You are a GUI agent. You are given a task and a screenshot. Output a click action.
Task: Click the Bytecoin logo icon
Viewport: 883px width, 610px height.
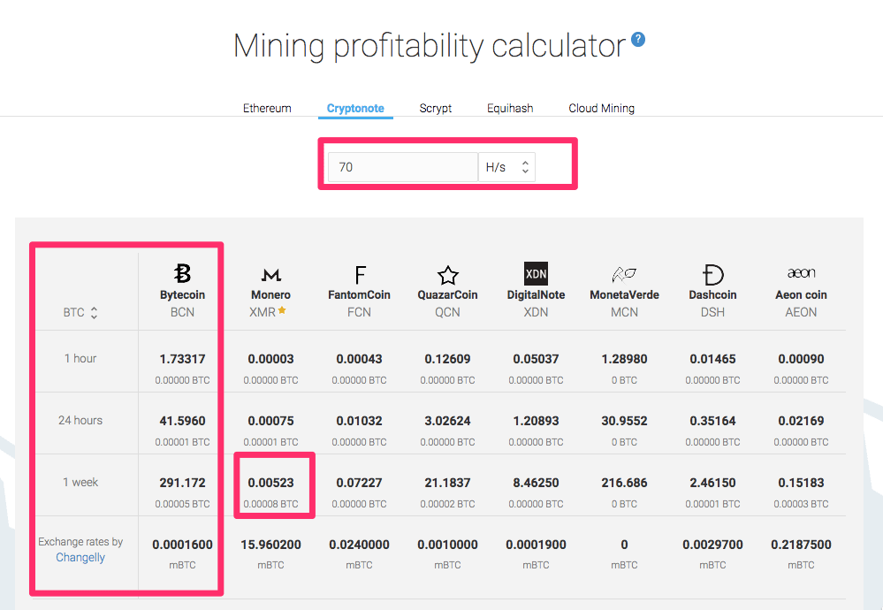pyautogui.click(x=182, y=273)
